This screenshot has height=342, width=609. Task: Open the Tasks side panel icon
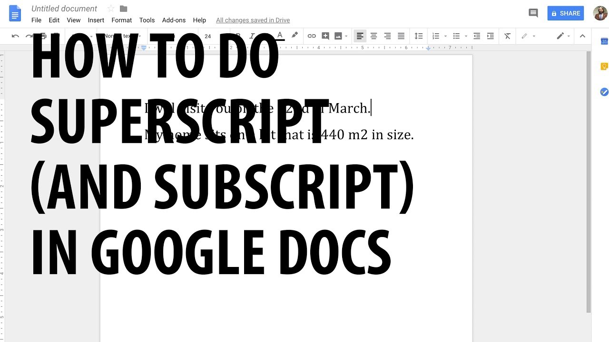(604, 92)
